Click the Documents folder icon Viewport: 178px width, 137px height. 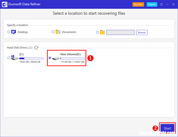58,32
